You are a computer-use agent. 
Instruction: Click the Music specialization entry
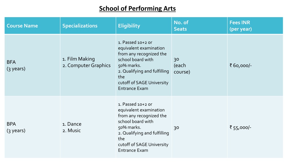71,130
